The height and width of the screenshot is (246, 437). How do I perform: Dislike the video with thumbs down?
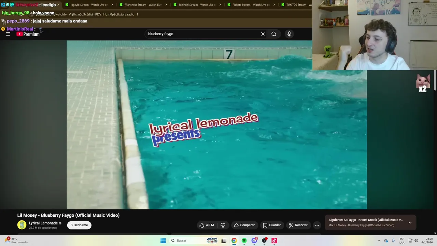[223, 225]
